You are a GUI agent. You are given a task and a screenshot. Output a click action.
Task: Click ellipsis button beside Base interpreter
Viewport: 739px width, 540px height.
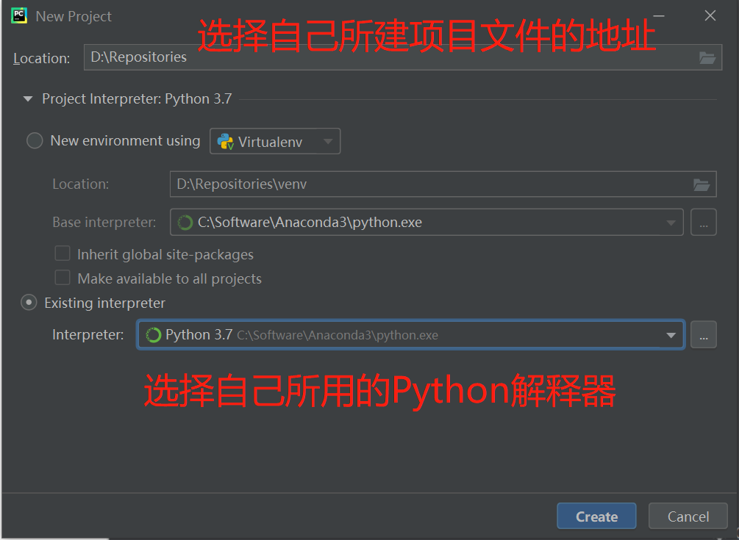[703, 223]
